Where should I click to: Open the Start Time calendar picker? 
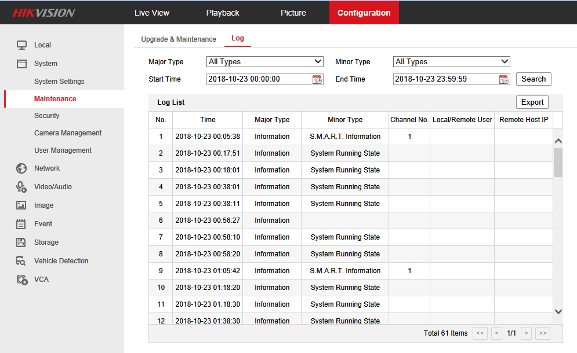[317, 79]
